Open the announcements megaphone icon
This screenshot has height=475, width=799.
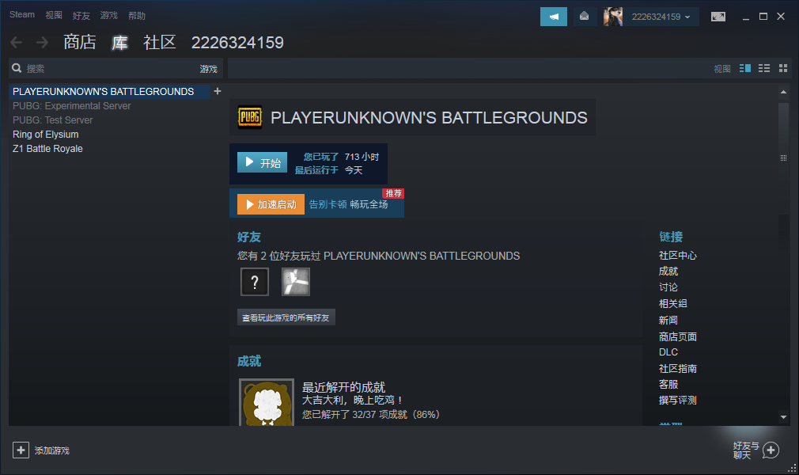point(554,17)
